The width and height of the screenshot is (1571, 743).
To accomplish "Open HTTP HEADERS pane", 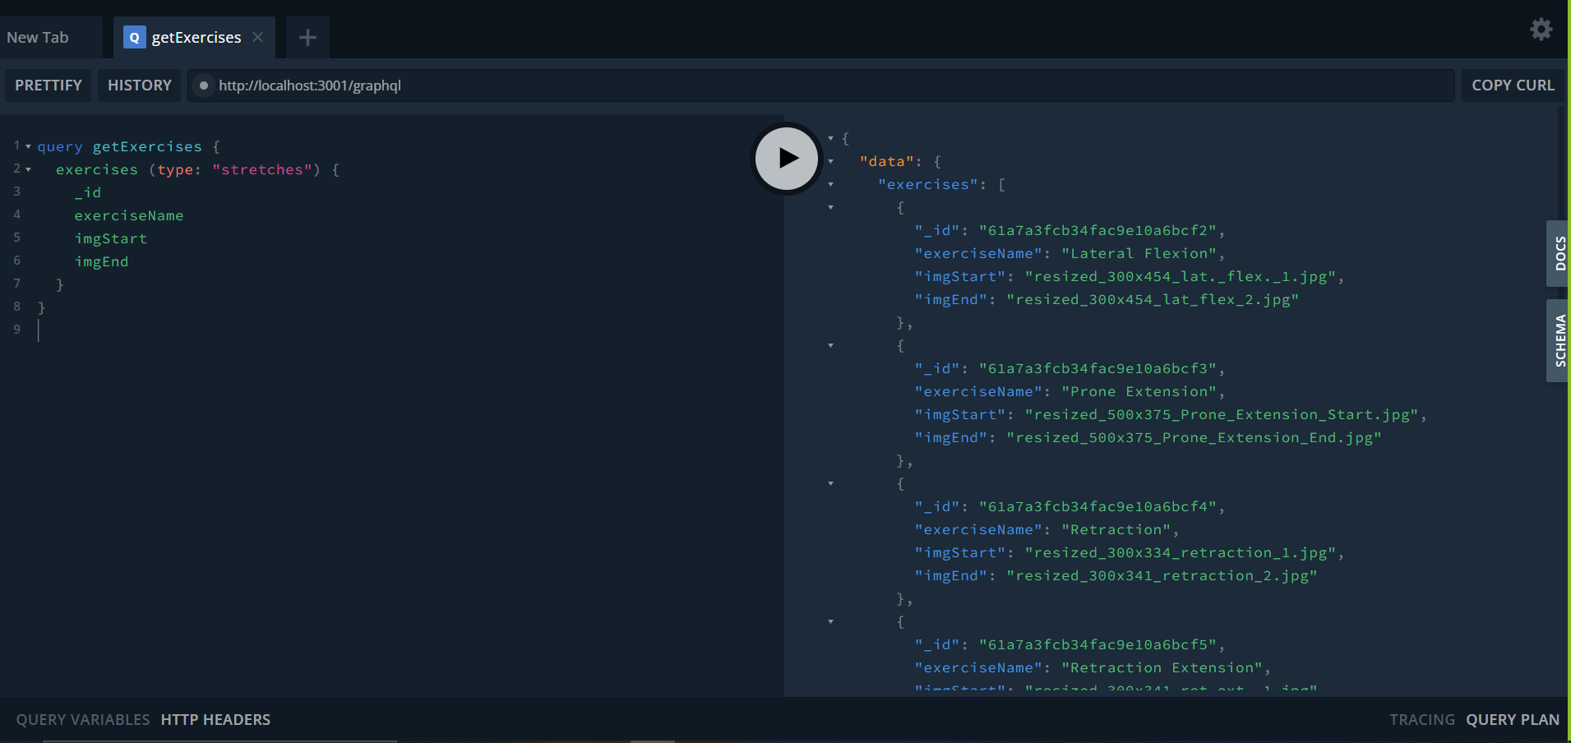I will [215, 720].
